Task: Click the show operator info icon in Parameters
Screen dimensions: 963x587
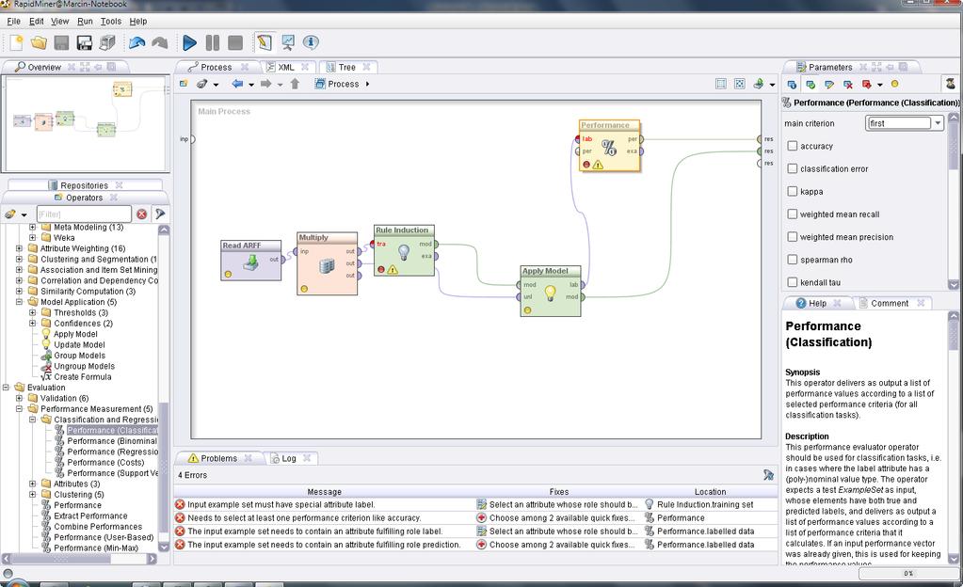Action: [792, 84]
